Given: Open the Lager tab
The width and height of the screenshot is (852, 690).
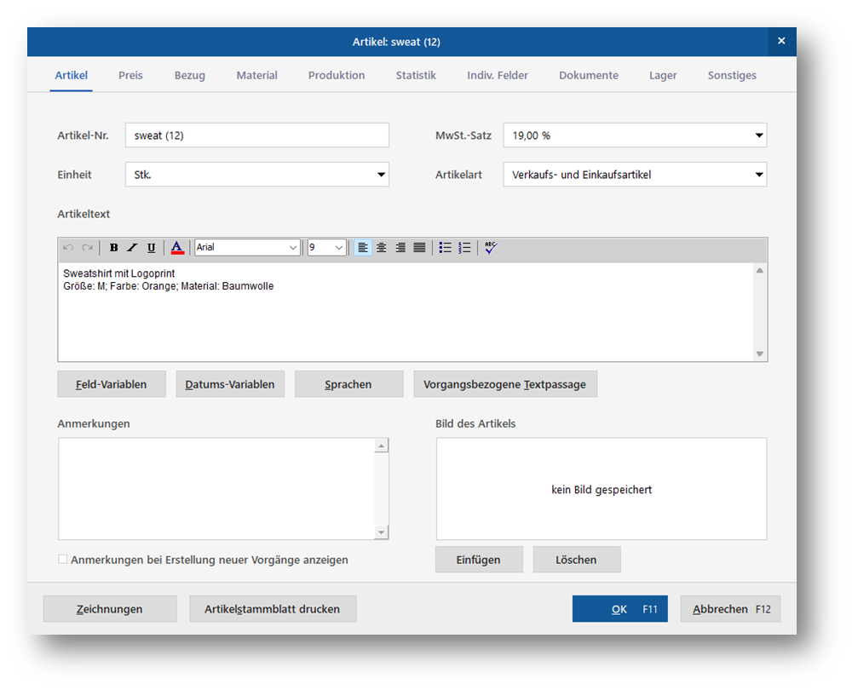Looking at the screenshot, I should tap(663, 75).
